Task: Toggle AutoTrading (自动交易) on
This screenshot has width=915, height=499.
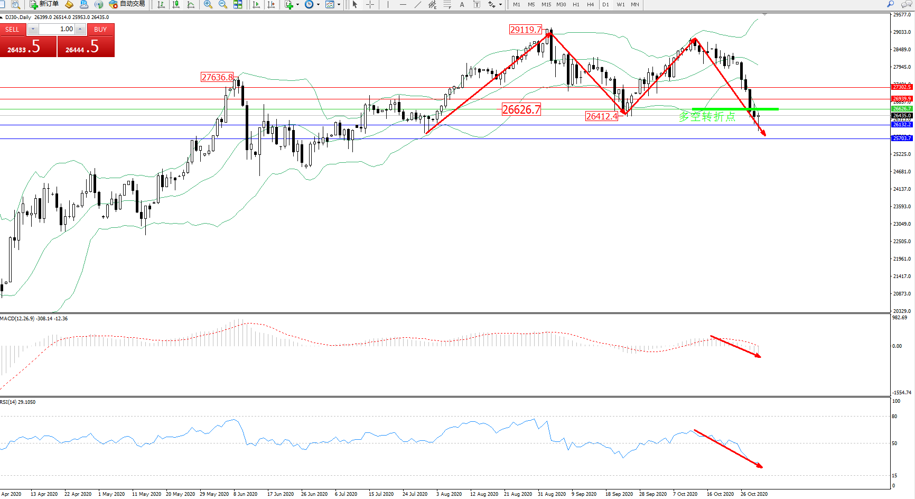Action: point(127,4)
